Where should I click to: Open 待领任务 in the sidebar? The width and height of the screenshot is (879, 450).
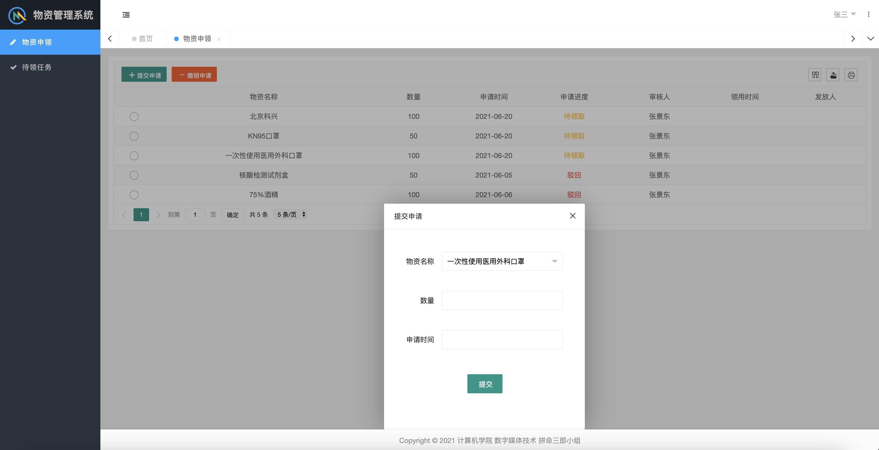(x=36, y=67)
